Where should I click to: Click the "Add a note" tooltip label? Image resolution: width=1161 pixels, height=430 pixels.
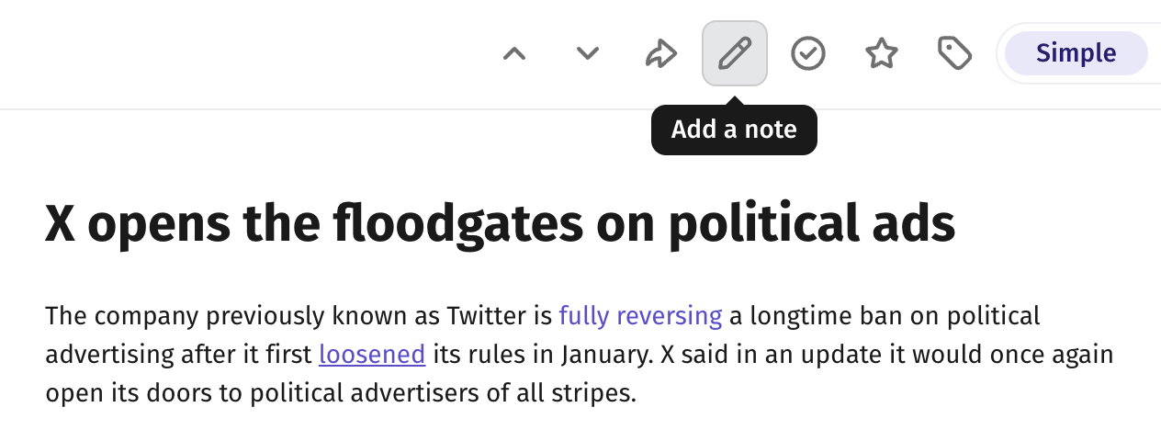[x=734, y=130]
